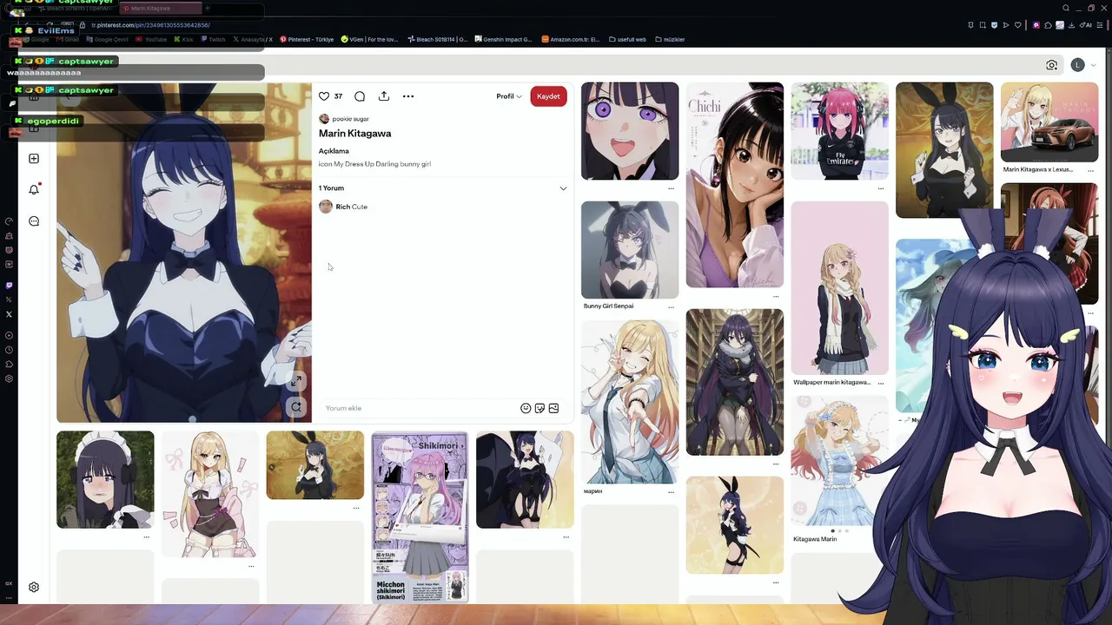Viewport: 1112px width, 625px height.
Task: Open Pinterest visual search camera icon
Action: 1052,65
